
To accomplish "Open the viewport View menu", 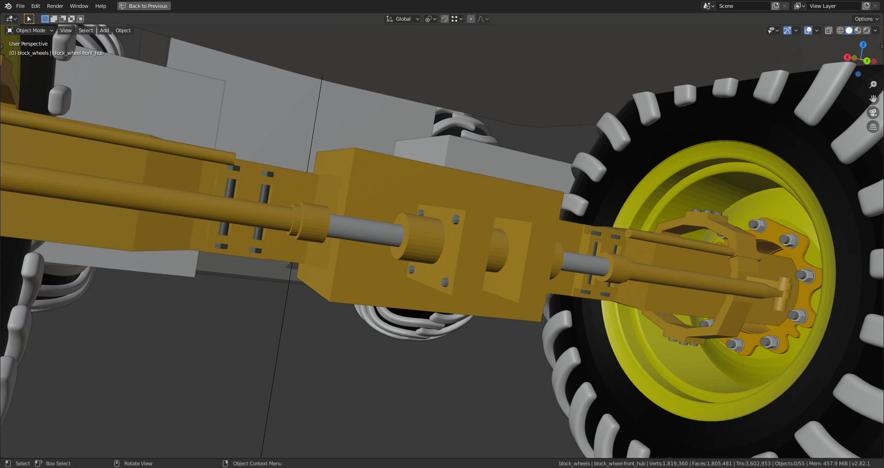I will click(66, 30).
